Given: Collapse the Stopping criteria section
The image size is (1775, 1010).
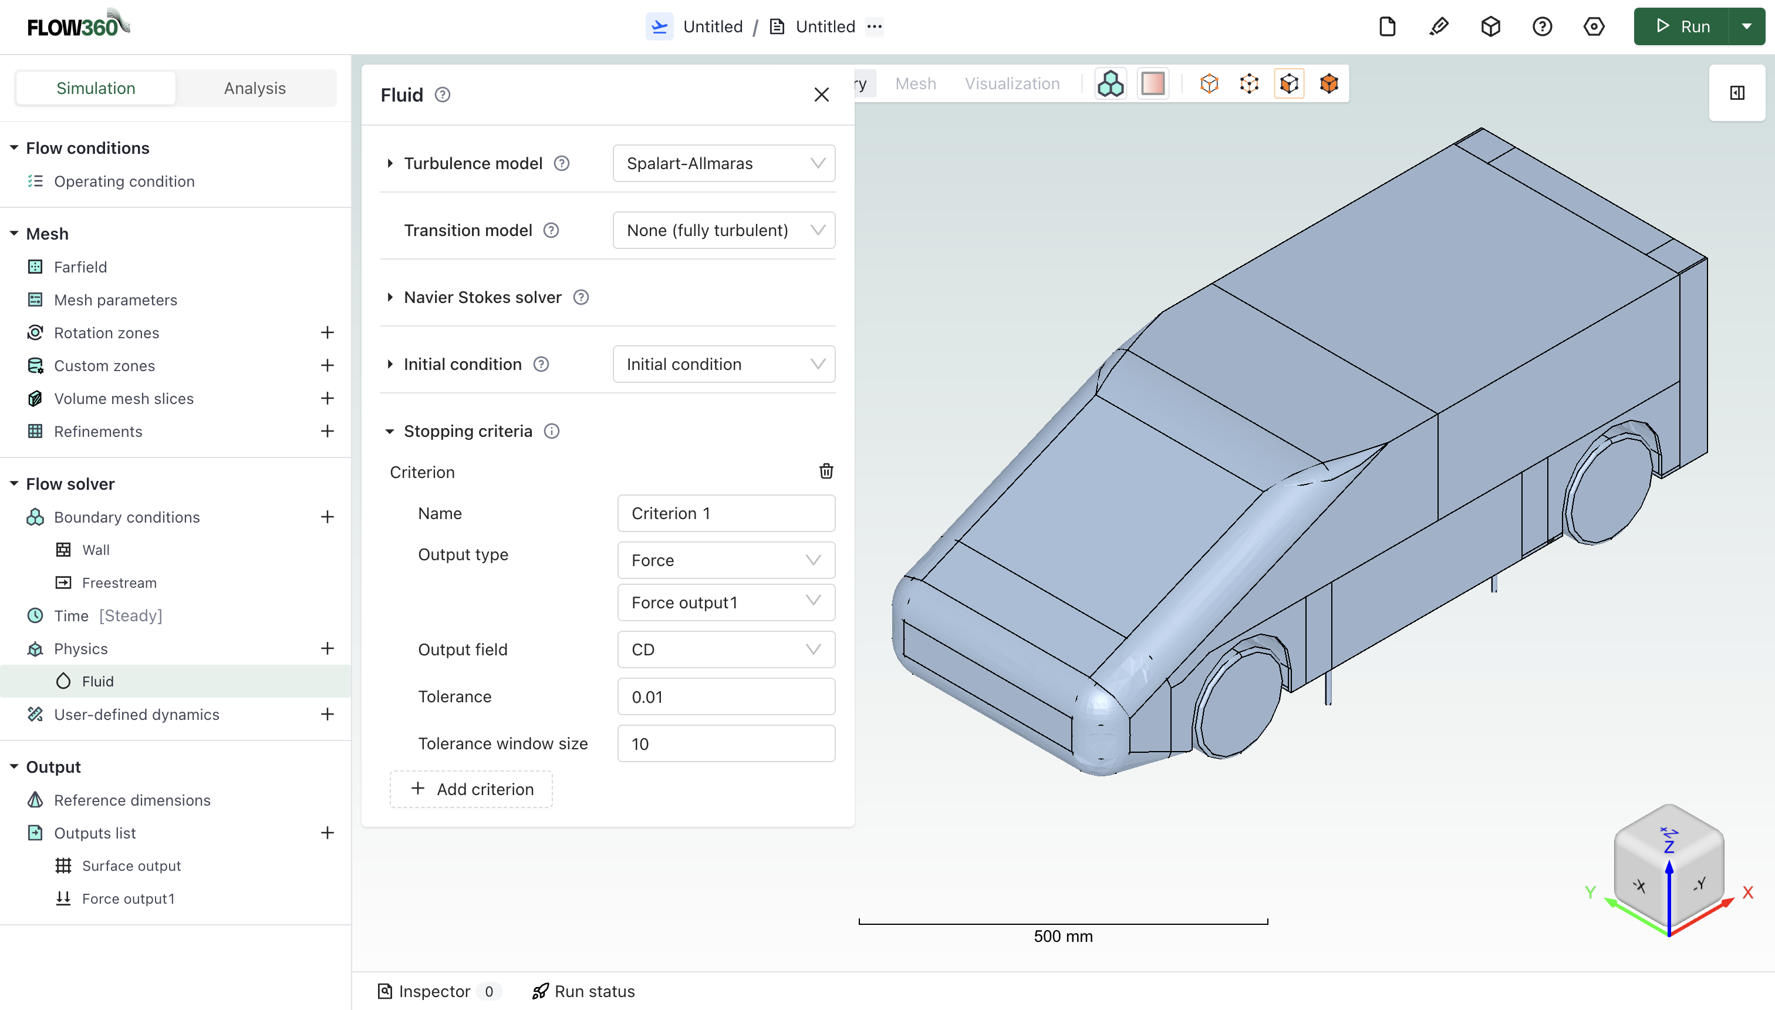Looking at the screenshot, I should [x=390, y=432].
